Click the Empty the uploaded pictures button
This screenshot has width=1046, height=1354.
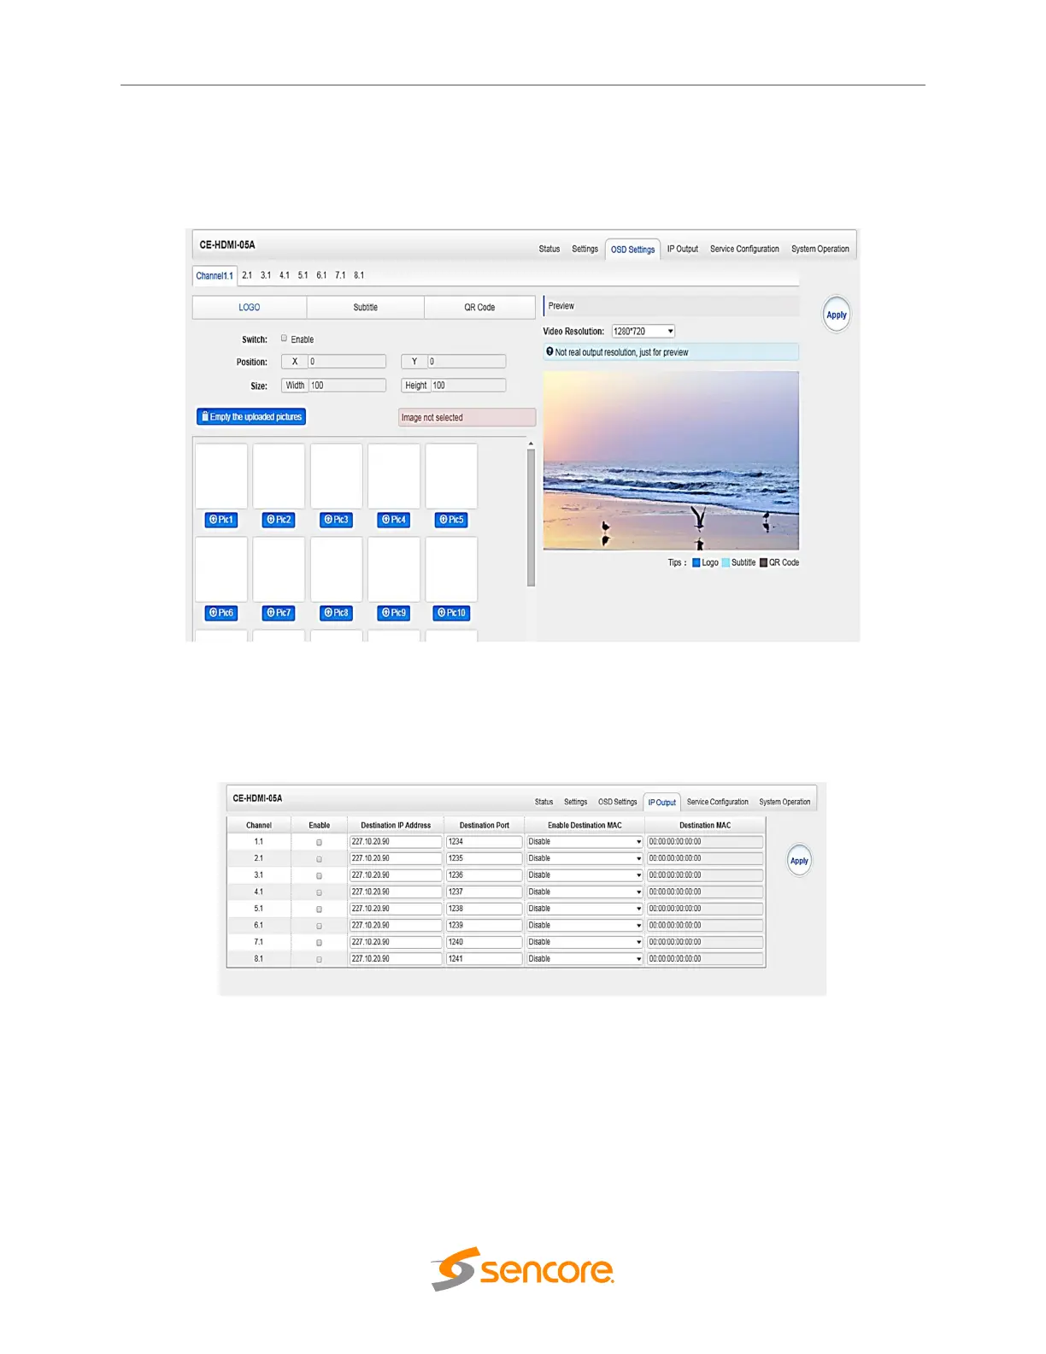(x=251, y=417)
